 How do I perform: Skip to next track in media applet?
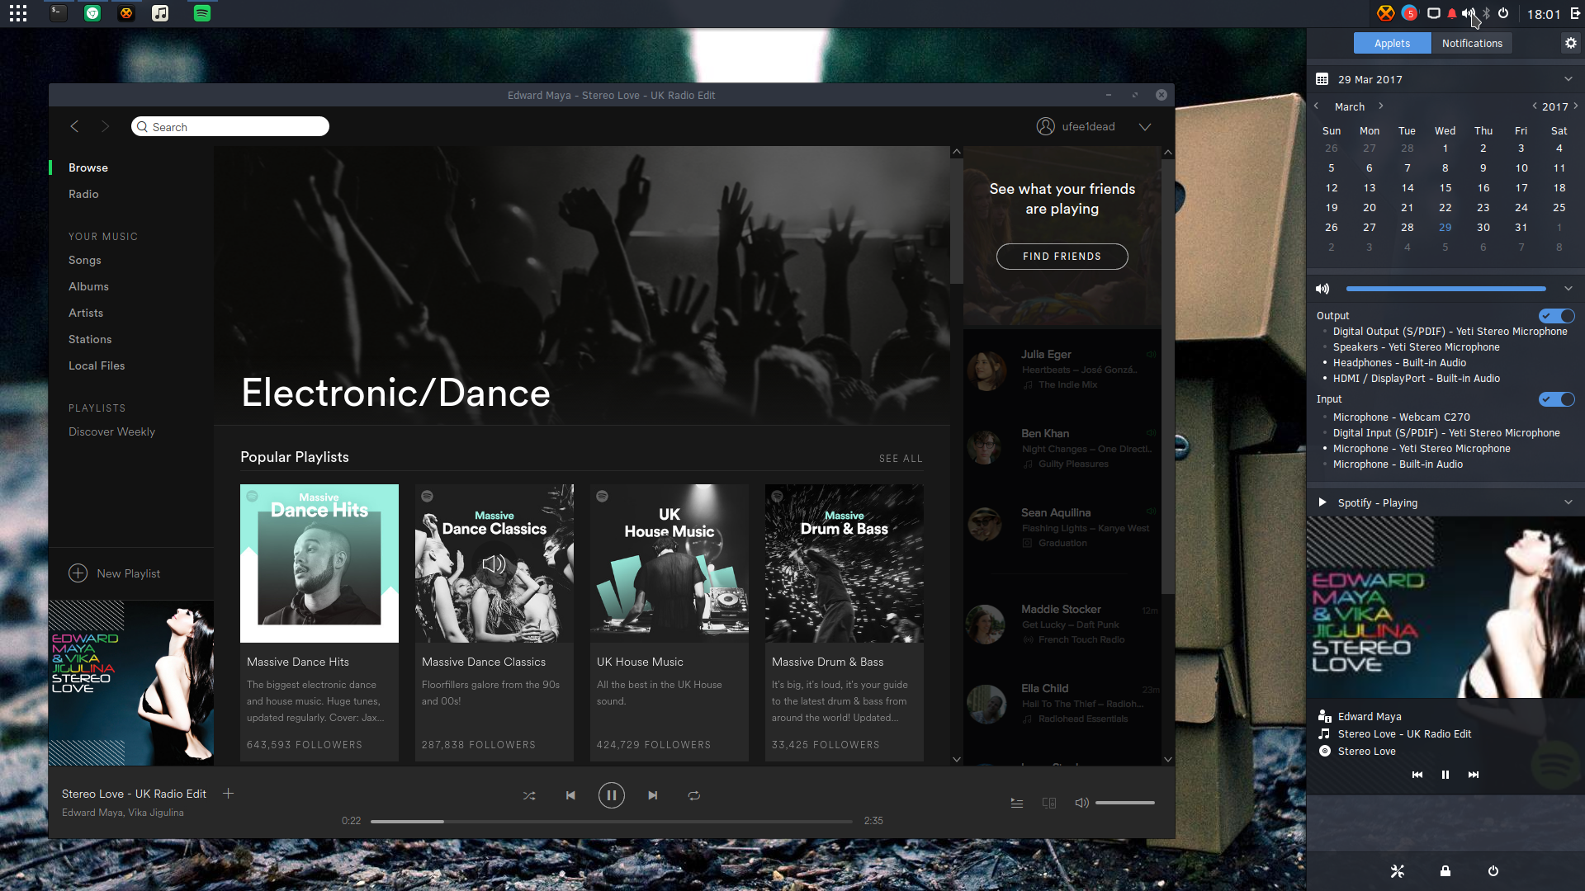coord(1474,775)
